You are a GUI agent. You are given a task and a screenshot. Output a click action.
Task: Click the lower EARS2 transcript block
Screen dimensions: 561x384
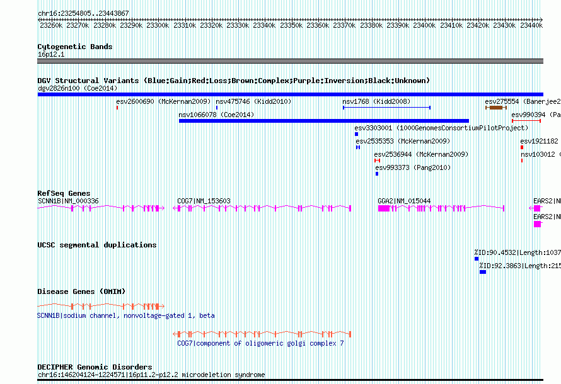(x=538, y=224)
